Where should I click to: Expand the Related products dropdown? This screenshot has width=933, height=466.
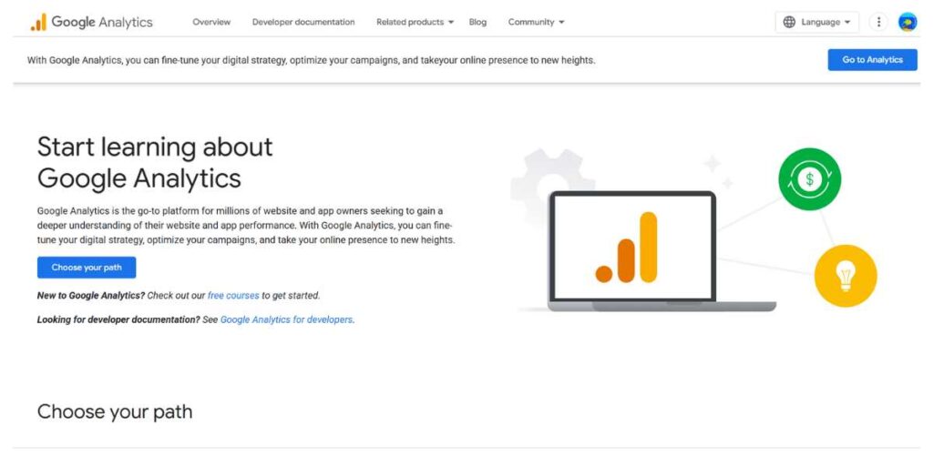point(415,22)
